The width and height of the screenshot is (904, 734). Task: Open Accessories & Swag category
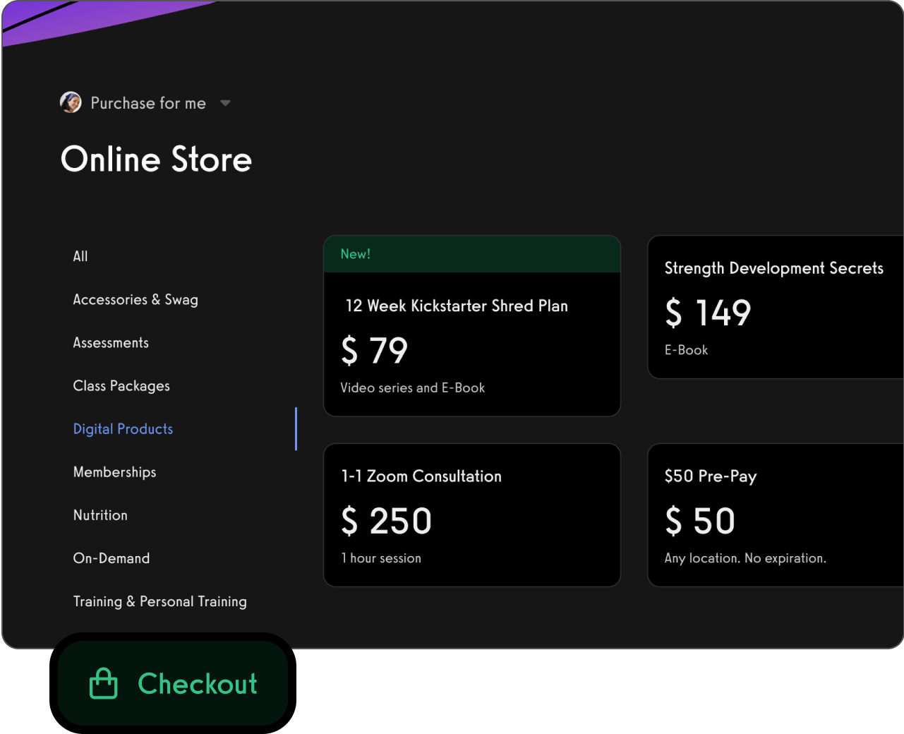(x=135, y=299)
